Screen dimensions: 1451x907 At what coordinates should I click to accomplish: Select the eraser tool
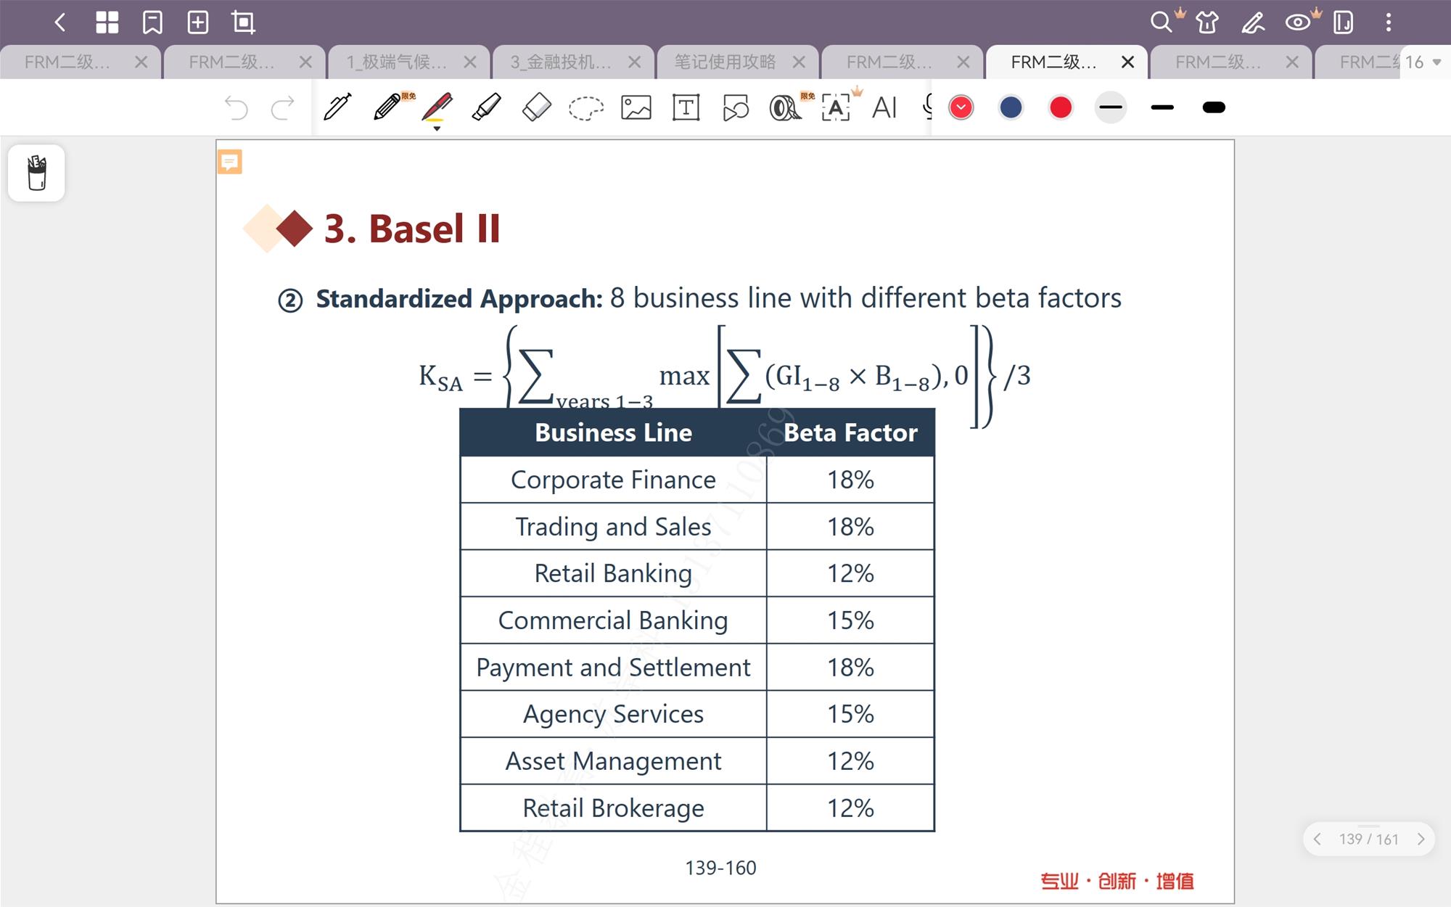pyautogui.click(x=537, y=107)
